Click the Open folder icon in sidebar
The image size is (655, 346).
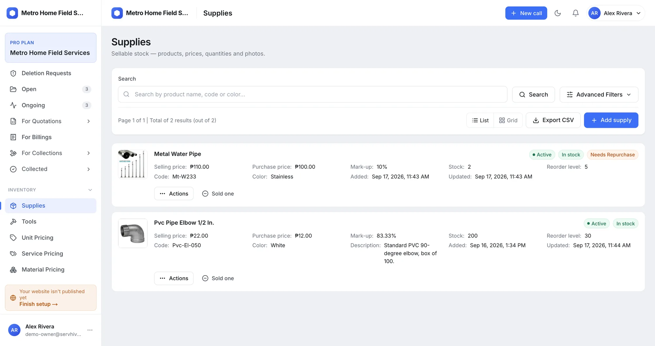(x=13, y=89)
